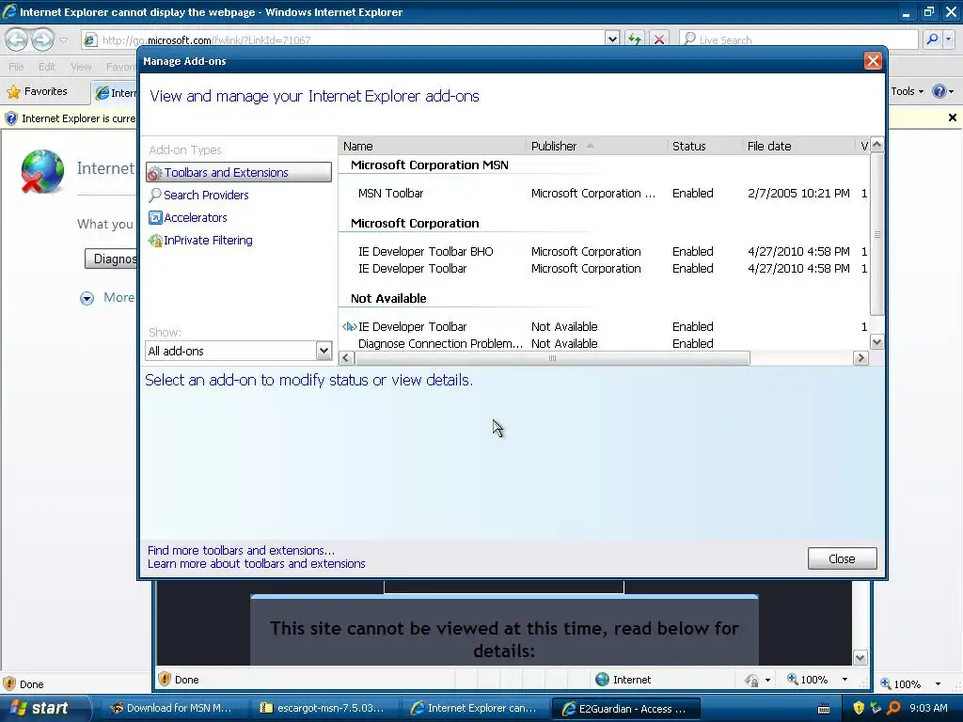
Task: Close the Manage Add-ons dialog with X
Action: click(873, 61)
